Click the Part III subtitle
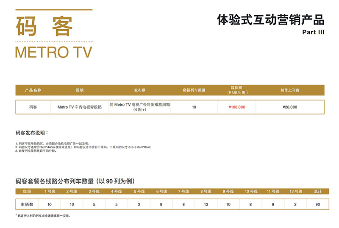Viewport: 339px width, 228px height. [313, 32]
